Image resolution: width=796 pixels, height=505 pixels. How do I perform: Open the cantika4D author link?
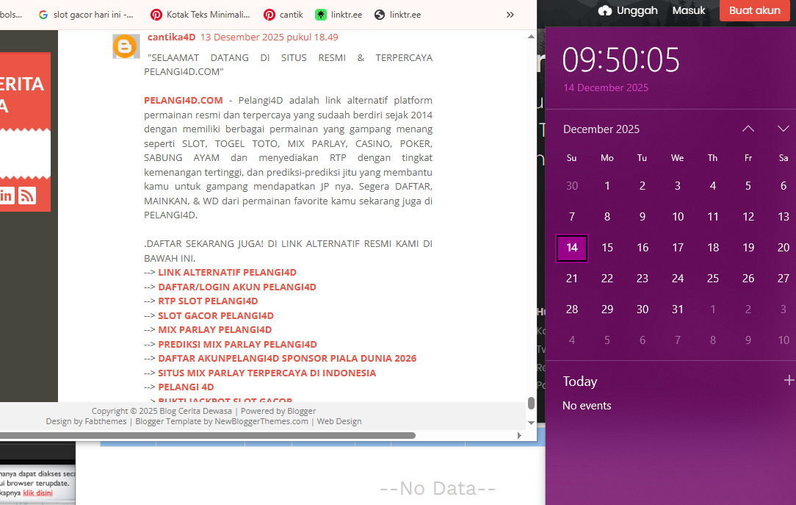click(x=171, y=37)
